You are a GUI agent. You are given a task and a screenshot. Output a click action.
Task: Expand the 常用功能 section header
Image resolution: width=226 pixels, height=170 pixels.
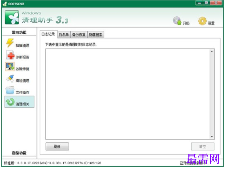[x=19, y=33]
